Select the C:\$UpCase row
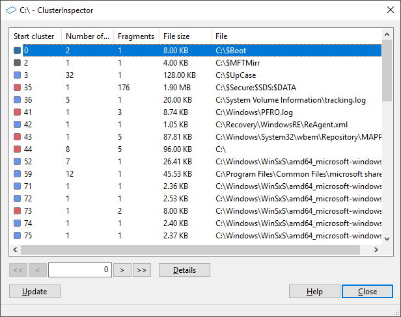Screen dimensions: 401x317 (x=196, y=75)
